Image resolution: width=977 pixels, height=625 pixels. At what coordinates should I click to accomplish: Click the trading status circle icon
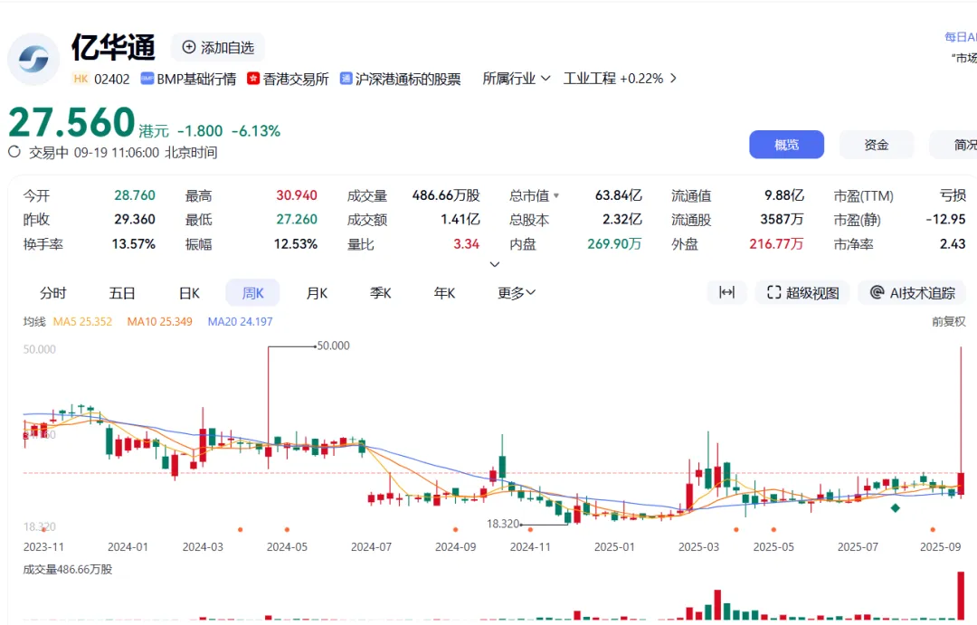click(14, 152)
